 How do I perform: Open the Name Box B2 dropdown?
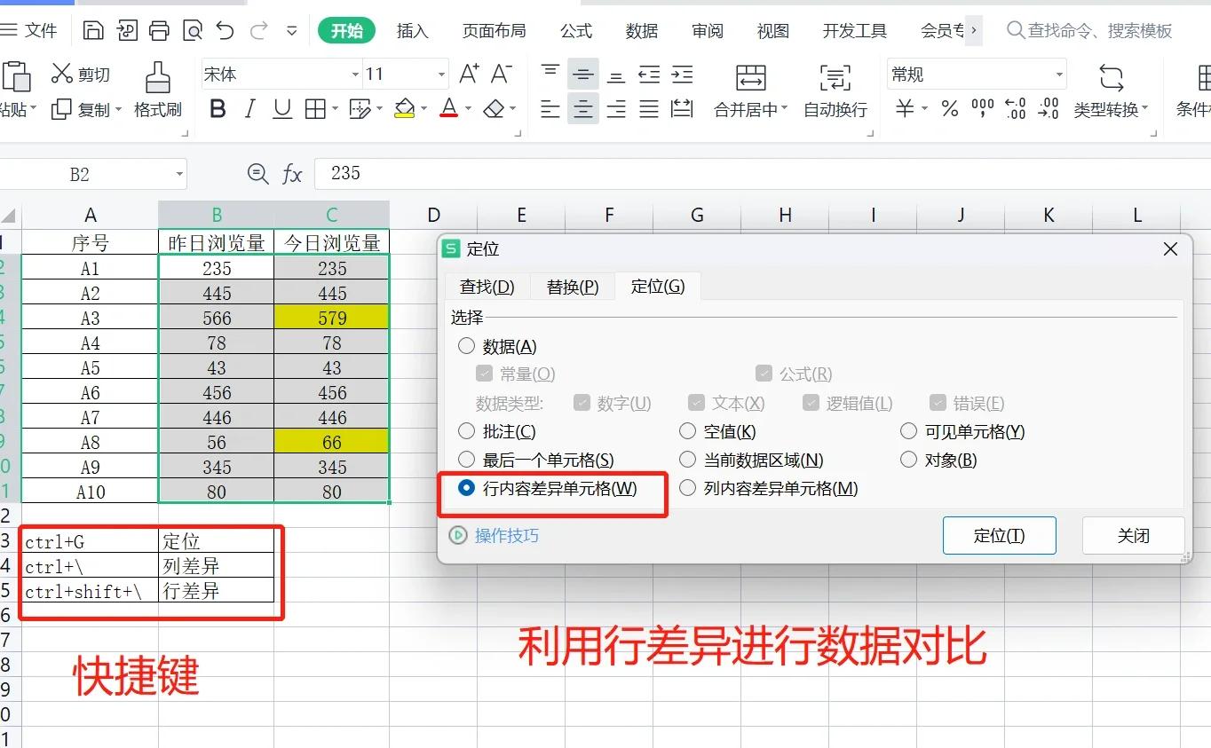tap(179, 174)
